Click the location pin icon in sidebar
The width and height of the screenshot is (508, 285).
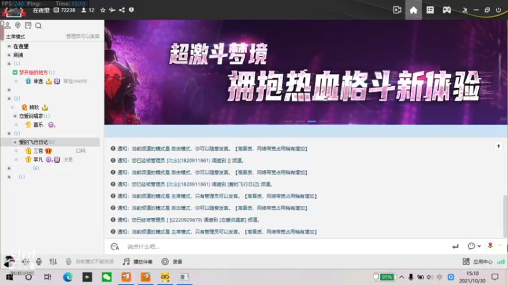tap(18, 25)
